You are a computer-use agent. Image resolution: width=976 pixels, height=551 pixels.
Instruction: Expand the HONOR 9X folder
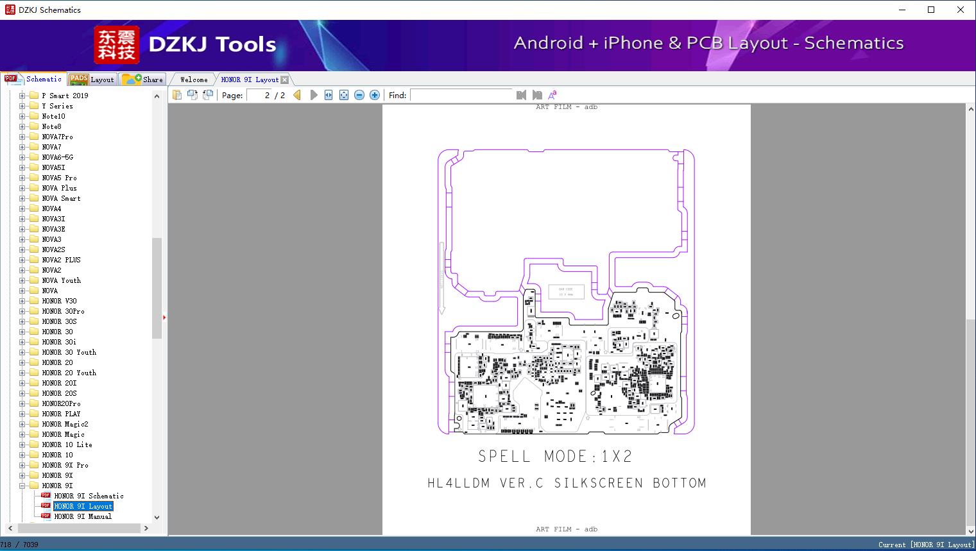pyautogui.click(x=22, y=475)
